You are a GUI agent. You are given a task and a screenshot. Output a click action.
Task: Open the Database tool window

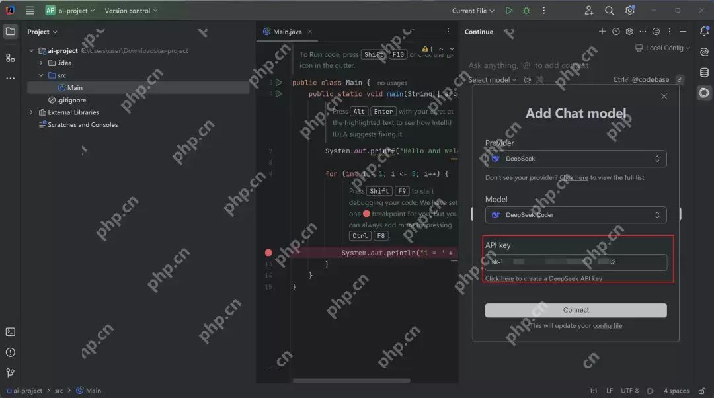[x=704, y=73]
